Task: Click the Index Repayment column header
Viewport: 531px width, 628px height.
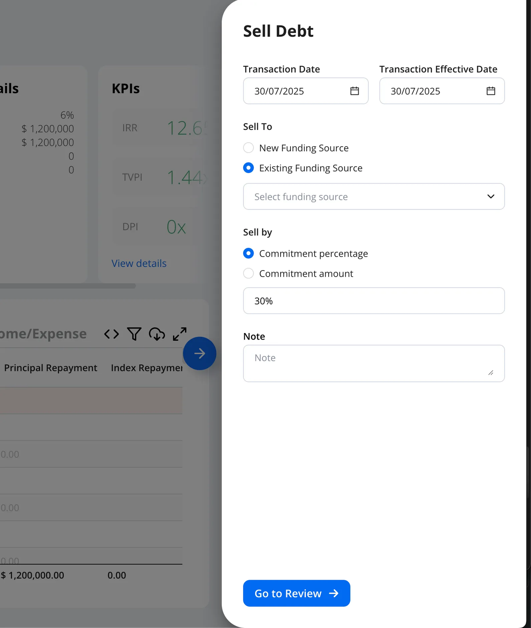Action: pyautogui.click(x=147, y=368)
